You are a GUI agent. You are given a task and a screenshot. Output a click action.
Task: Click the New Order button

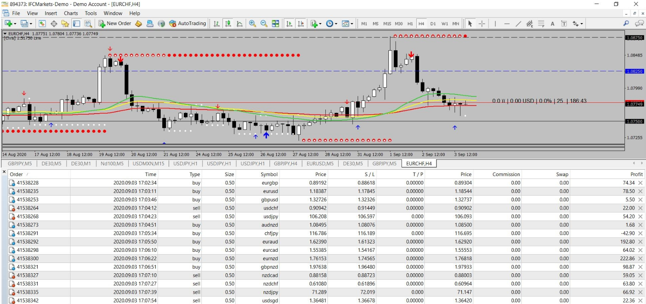click(115, 24)
